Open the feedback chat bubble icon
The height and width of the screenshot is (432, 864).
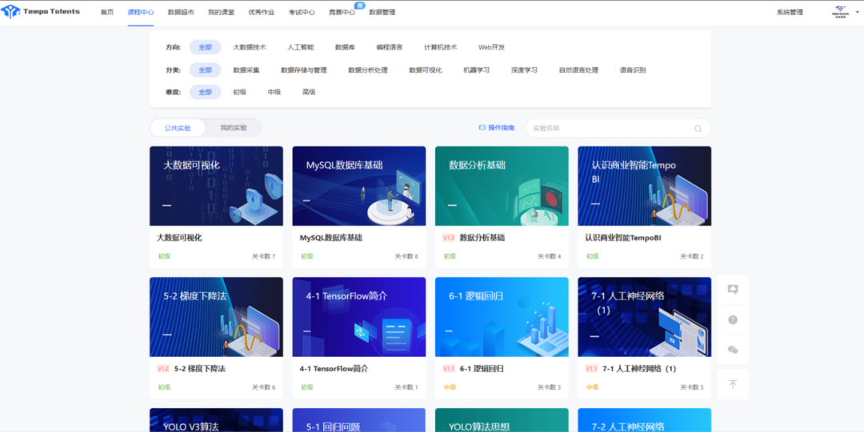coord(733,289)
